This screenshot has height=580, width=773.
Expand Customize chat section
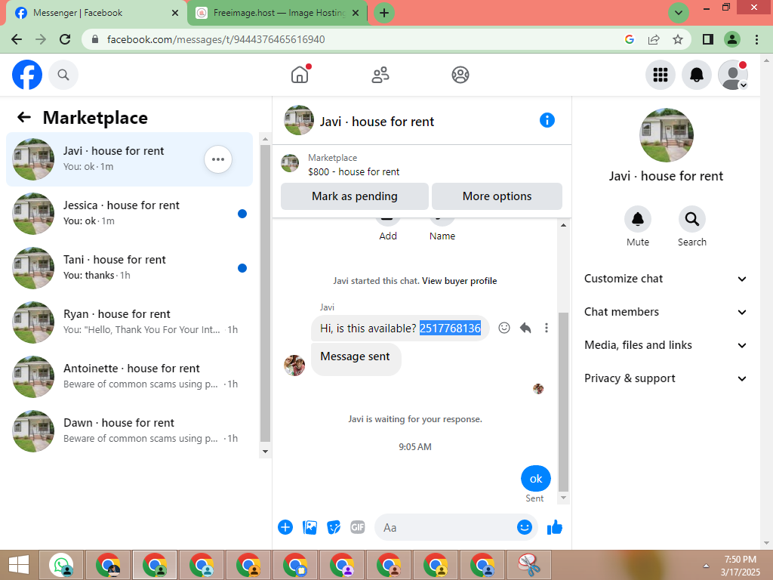[665, 279]
